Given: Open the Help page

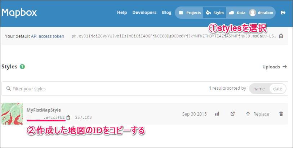Looking at the screenshot, I should [122, 13].
